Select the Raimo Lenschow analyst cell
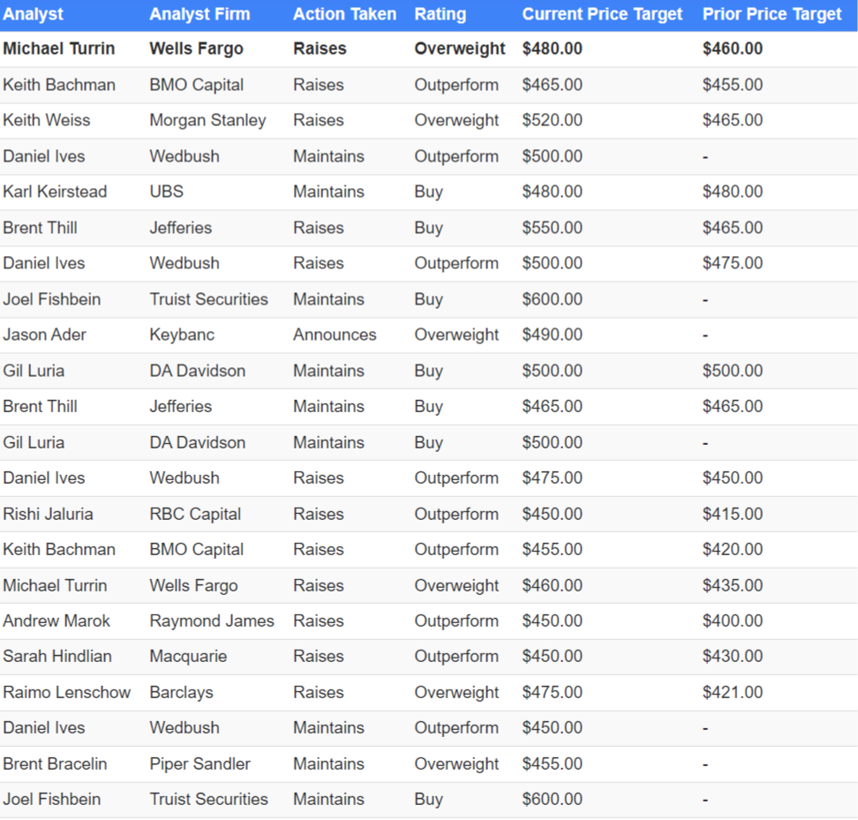858x820 pixels. coord(67,693)
